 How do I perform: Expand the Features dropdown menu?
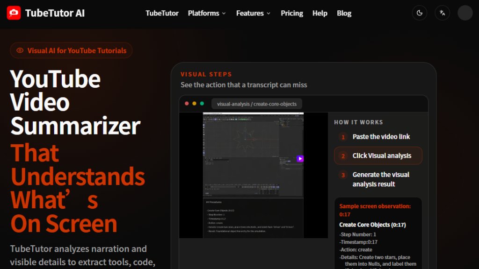[253, 14]
